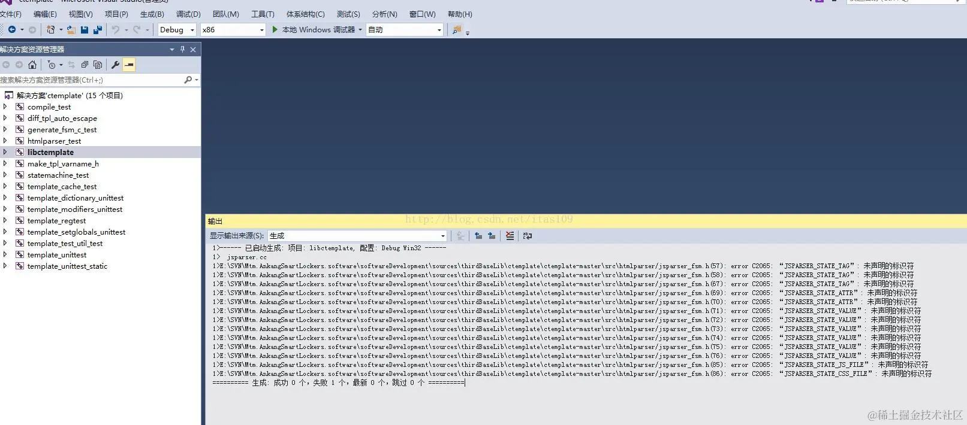Select the template_regtest project
967x425 pixels.
click(x=56, y=220)
